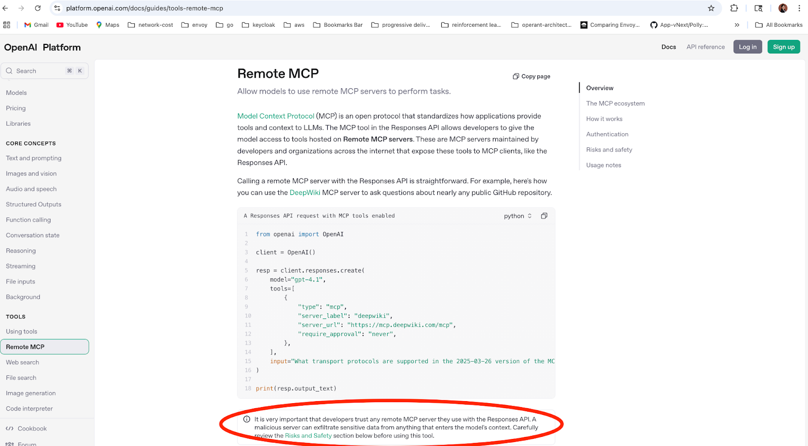Image resolution: width=808 pixels, height=446 pixels.
Task: Open Using tools in sidebar
Action: [22, 331]
